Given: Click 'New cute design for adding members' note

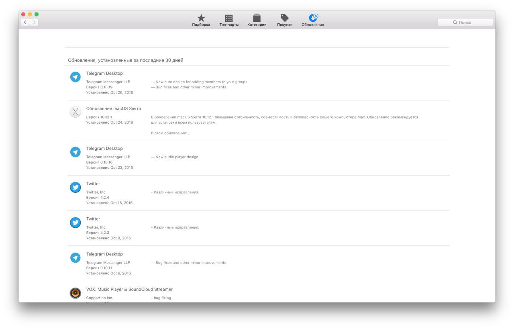Looking at the screenshot, I should [x=199, y=82].
